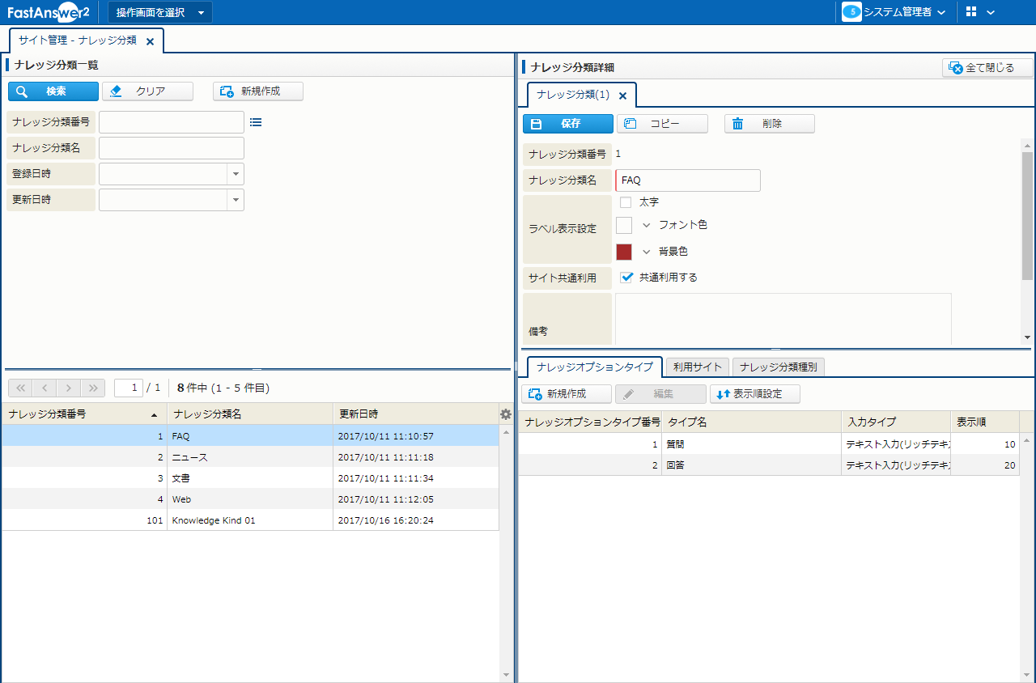Jump to last page in pager
This screenshot has width=1036, height=683.
pos(93,388)
